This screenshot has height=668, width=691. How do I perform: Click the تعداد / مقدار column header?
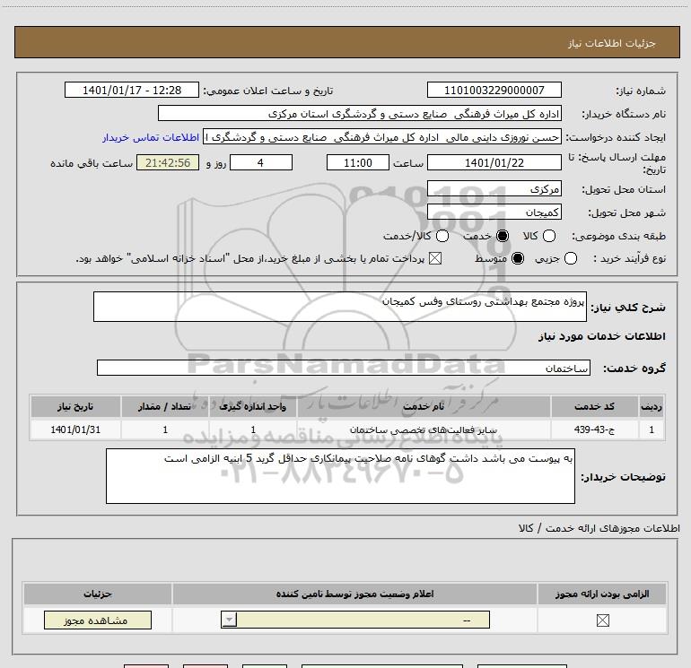coord(165,406)
